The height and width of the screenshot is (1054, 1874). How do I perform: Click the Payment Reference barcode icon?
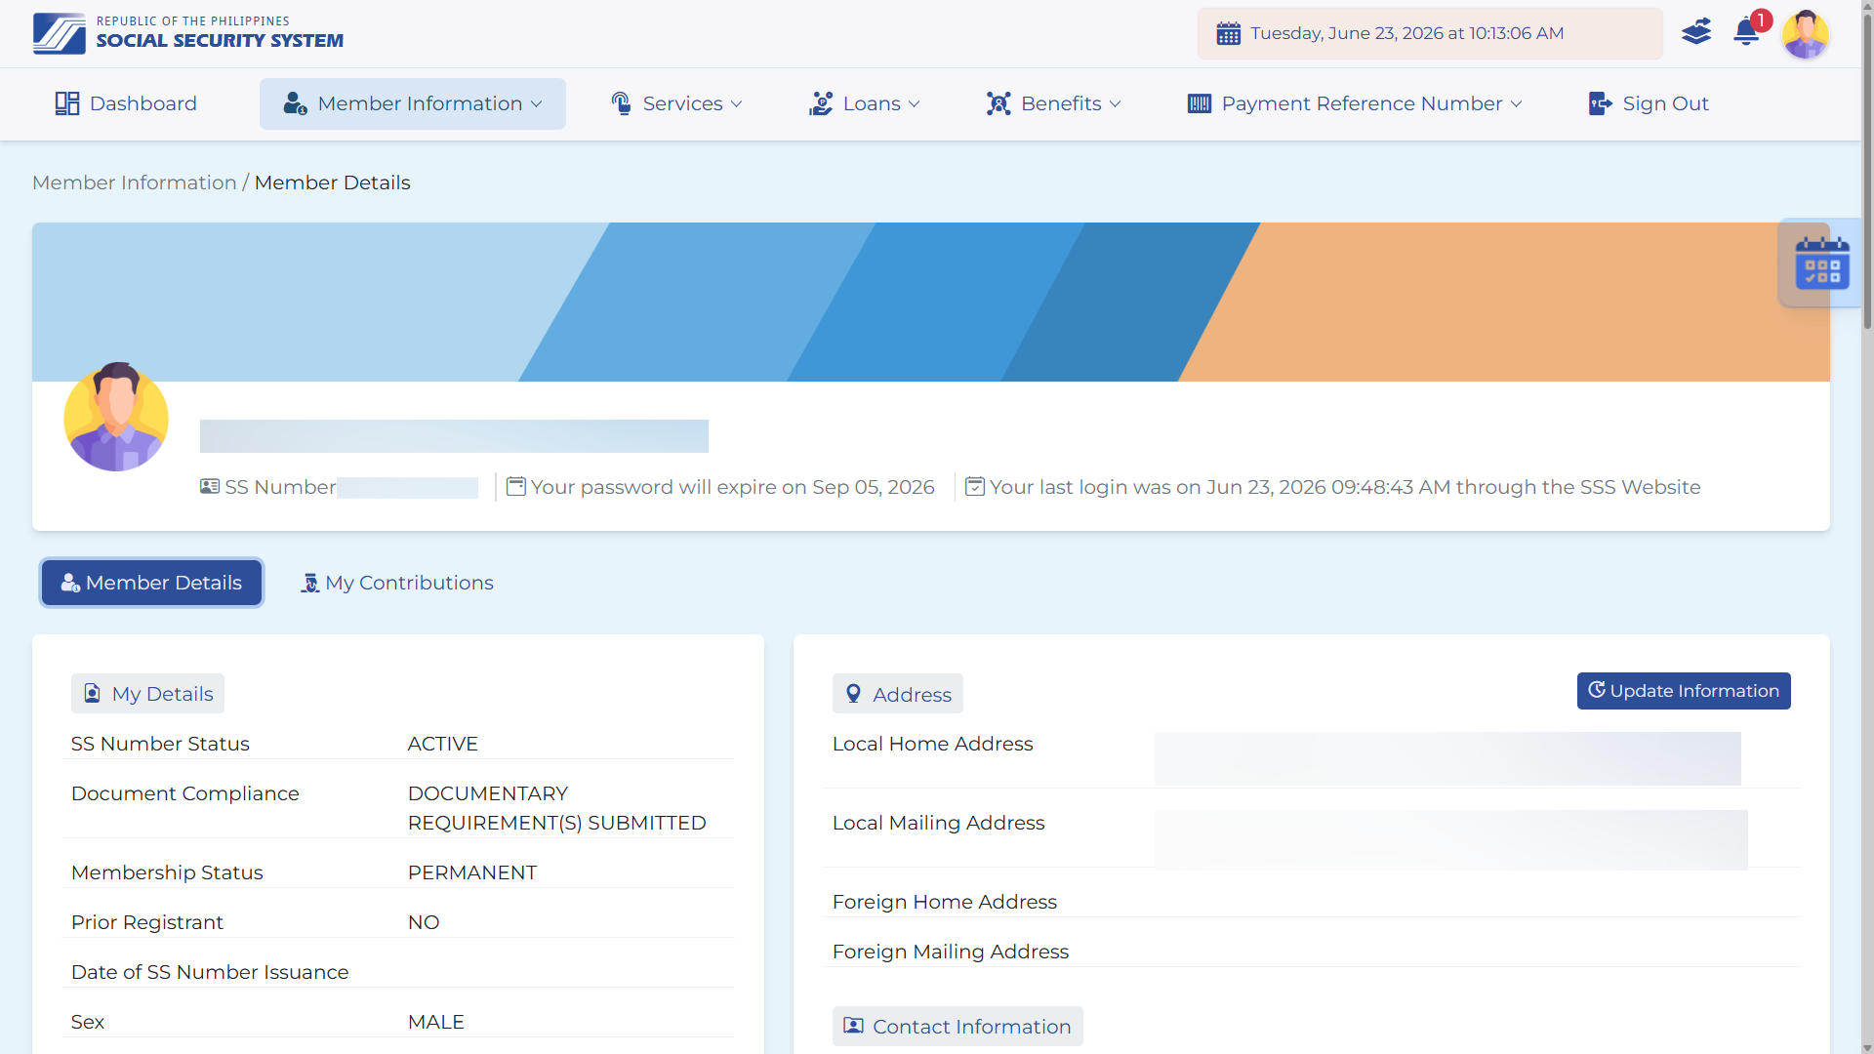[1200, 103]
